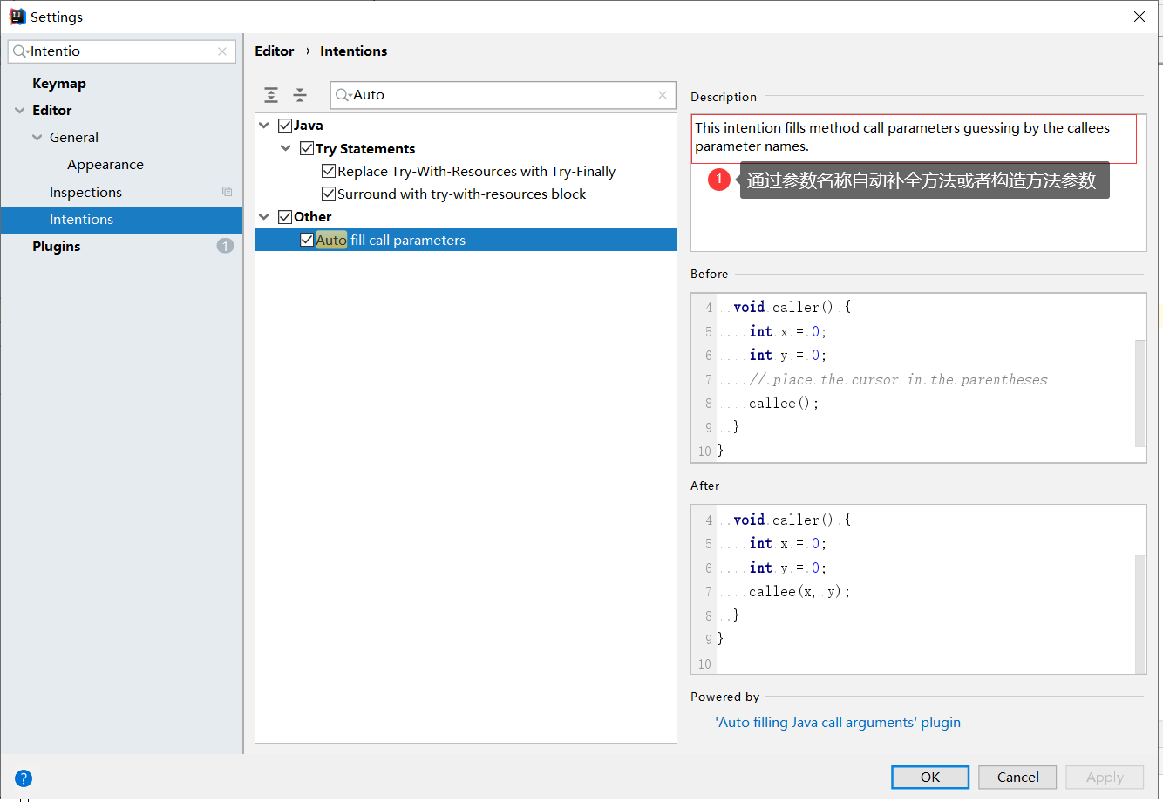The height and width of the screenshot is (802, 1163).
Task: Click callee(x, y); line in After preview
Action: point(799,592)
